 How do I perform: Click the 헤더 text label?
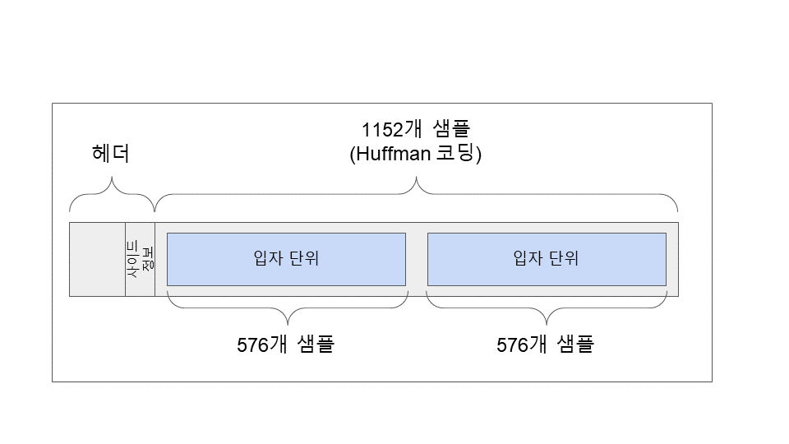111,154
